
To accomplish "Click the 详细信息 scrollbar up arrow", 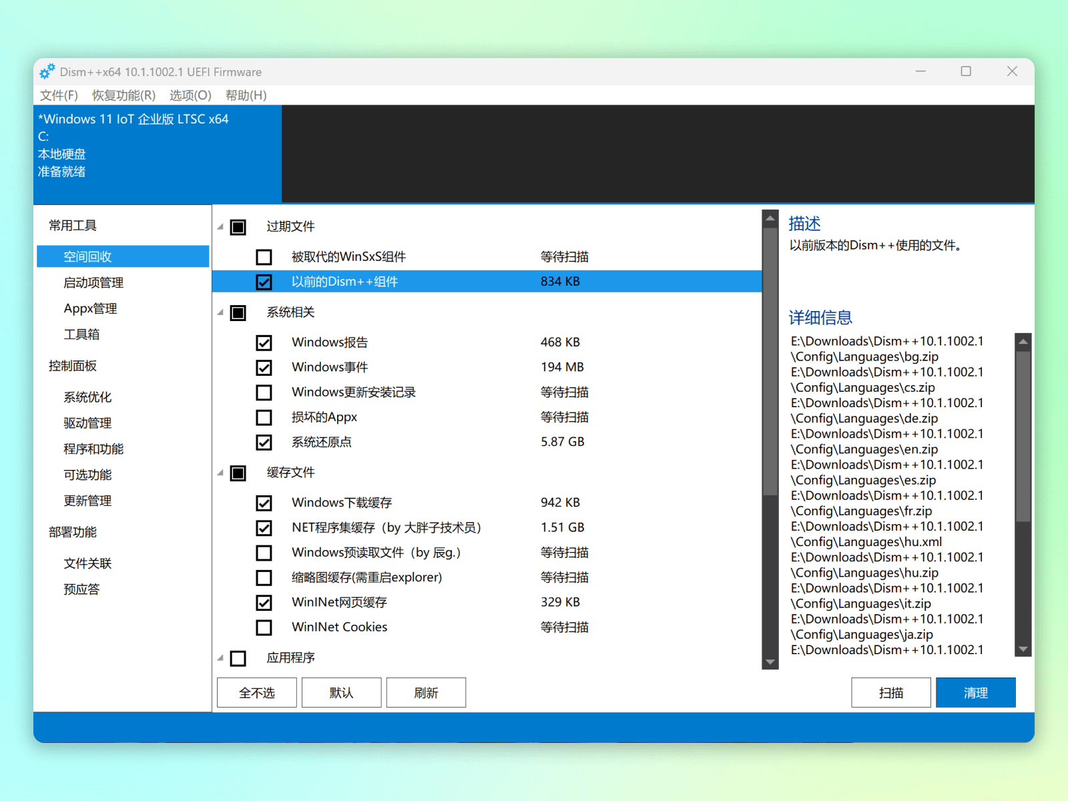I will 1023,341.
